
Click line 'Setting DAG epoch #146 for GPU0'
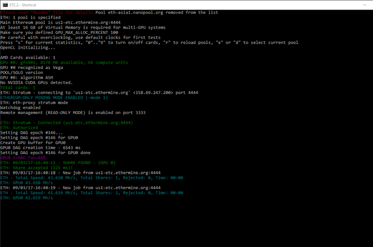click(39, 137)
